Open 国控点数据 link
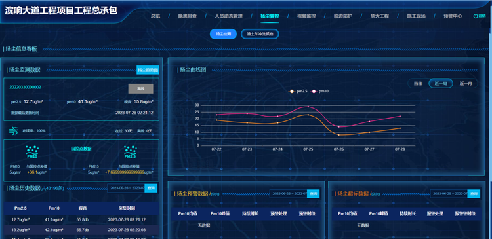Viewport: 492px width, 239px height. (81, 149)
